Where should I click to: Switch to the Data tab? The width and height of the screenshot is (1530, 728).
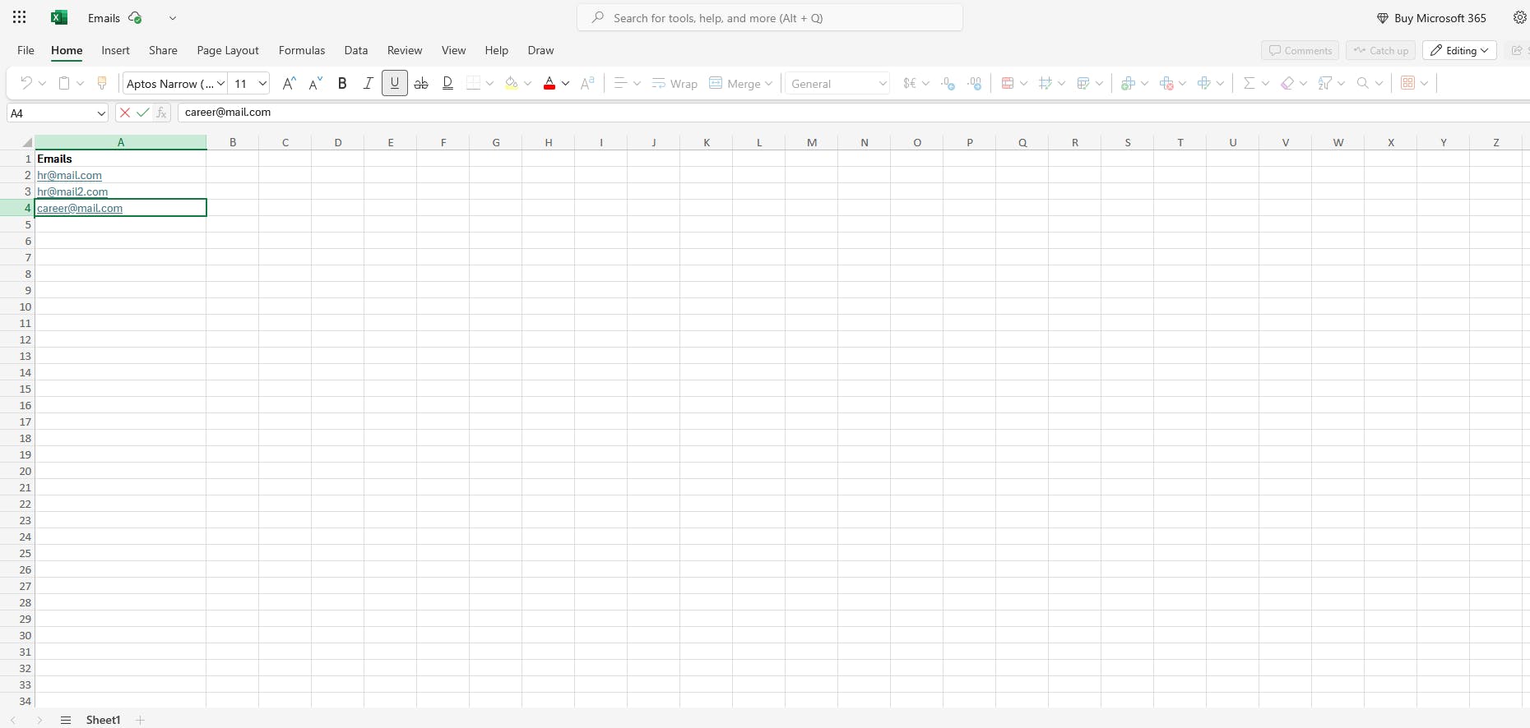click(x=356, y=50)
